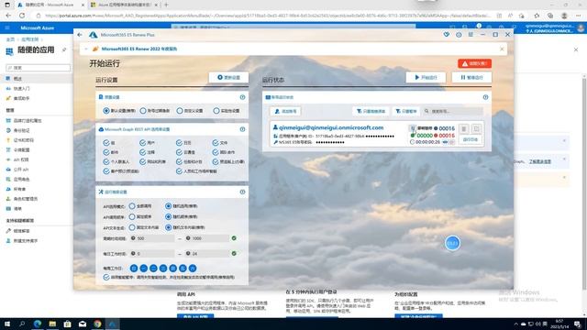Screen dimensions: 587x330
Task: Select the 自定义设置 custom preset radio
Action: [x=180, y=111]
